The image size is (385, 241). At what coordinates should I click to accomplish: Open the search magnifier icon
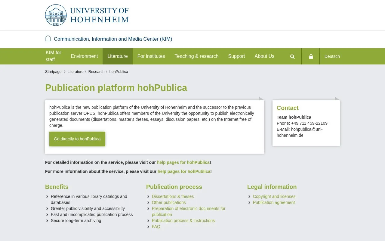[292, 57]
